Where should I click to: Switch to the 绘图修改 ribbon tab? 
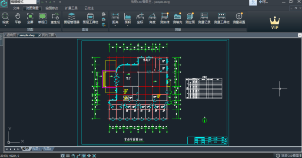coord(52,8)
